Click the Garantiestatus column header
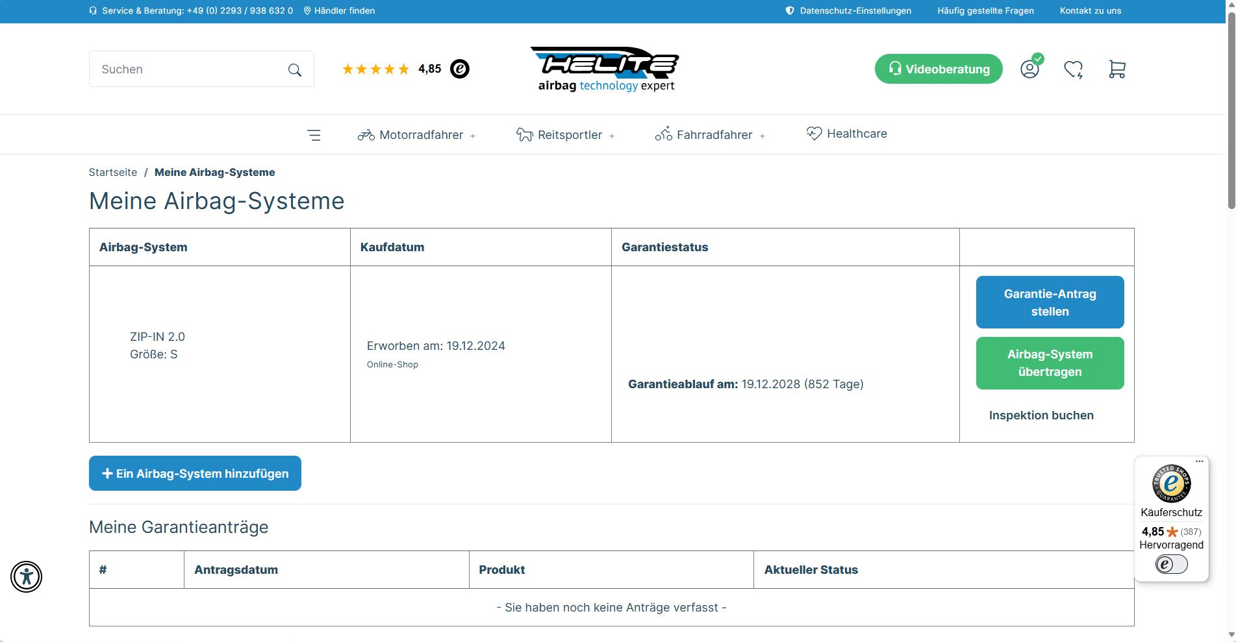Screen dimensions: 1236x642 [x=664, y=247]
